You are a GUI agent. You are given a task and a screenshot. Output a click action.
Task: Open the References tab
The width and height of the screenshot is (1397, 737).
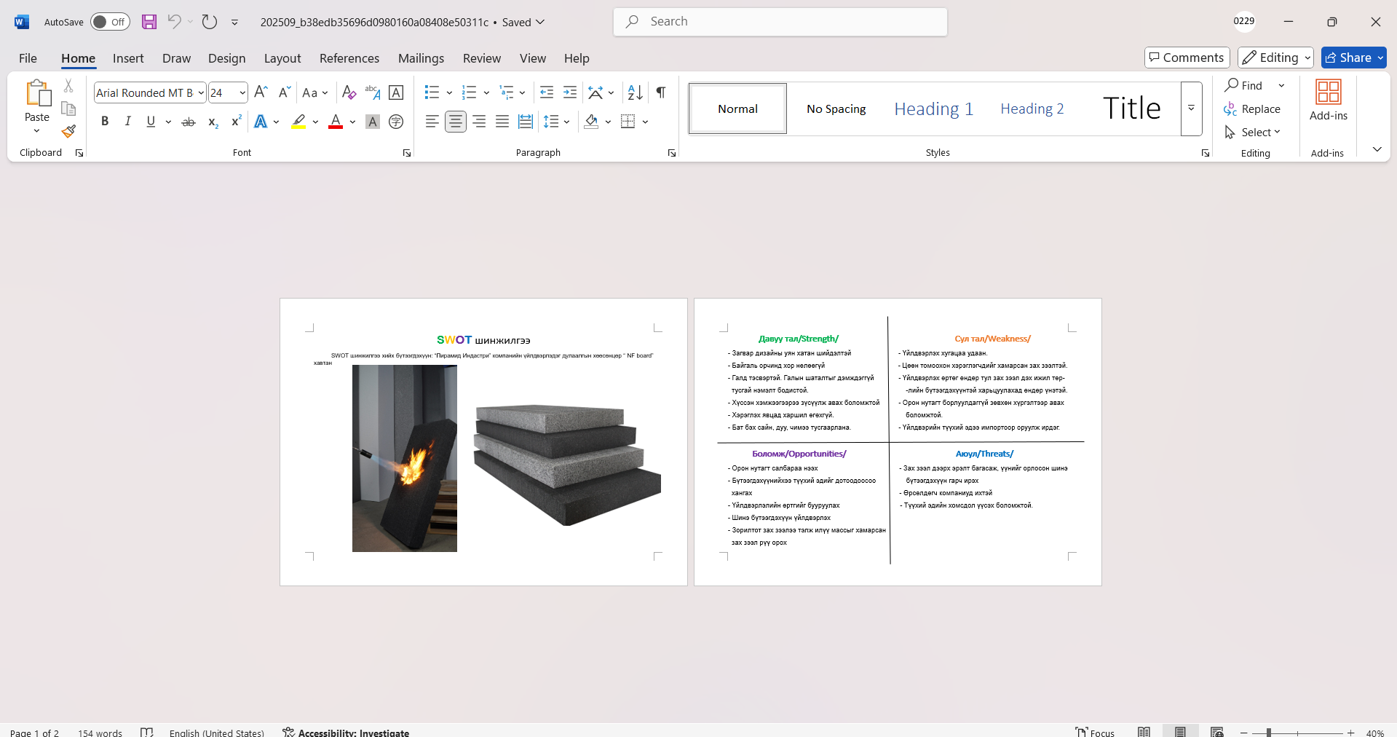(x=349, y=58)
